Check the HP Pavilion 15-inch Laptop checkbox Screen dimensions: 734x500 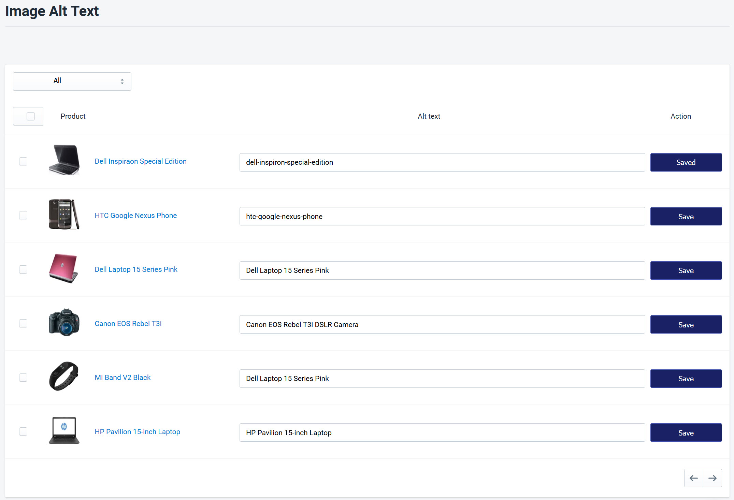pyautogui.click(x=23, y=431)
